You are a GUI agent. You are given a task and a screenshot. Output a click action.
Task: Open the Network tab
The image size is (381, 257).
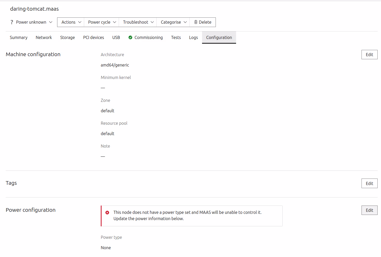coord(44,37)
